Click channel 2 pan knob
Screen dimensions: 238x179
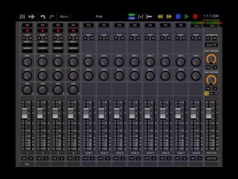point(43,90)
